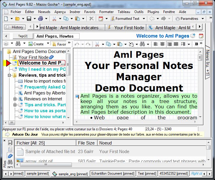Open the Noeuds menu

(x=44, y=12)
